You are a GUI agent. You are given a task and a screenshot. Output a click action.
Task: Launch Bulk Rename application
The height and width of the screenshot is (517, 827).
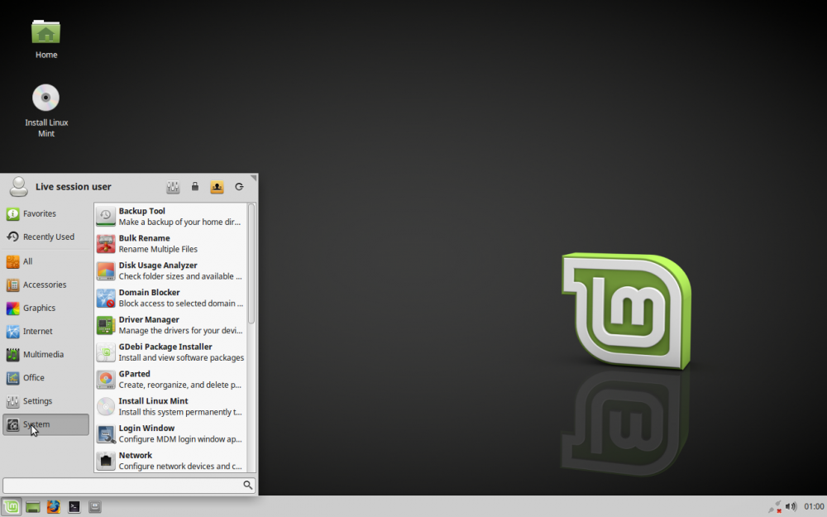tap(170, 244)
